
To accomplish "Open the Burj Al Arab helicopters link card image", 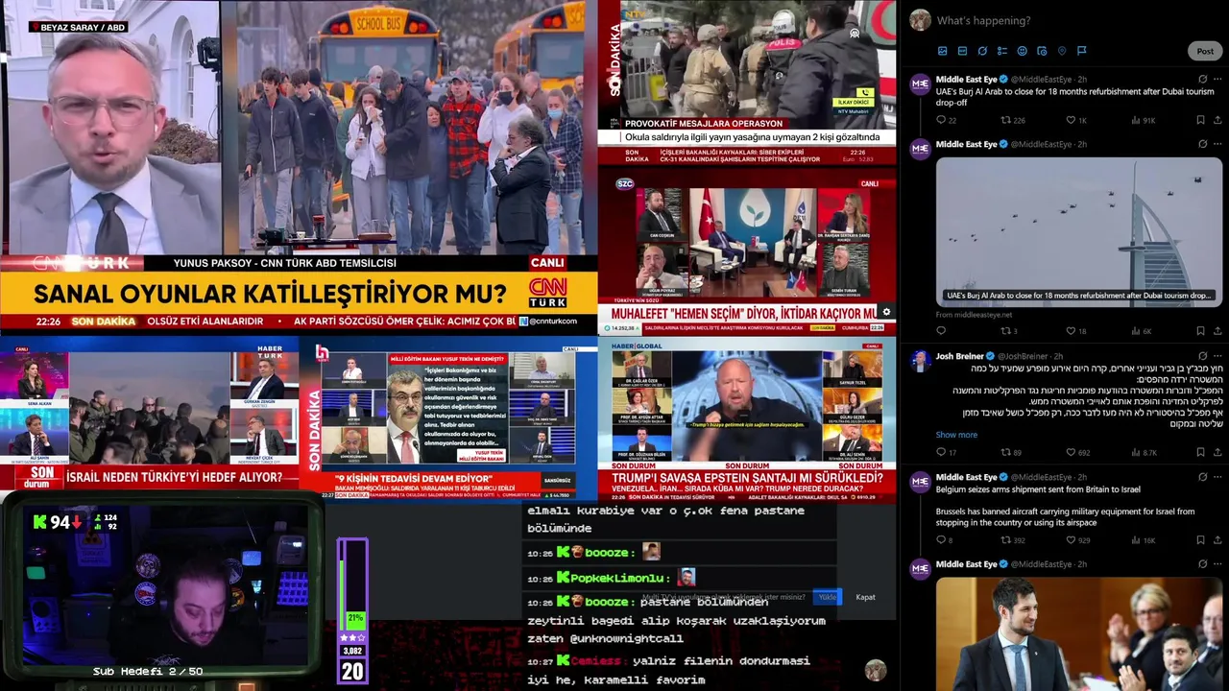I will 1079,231.
